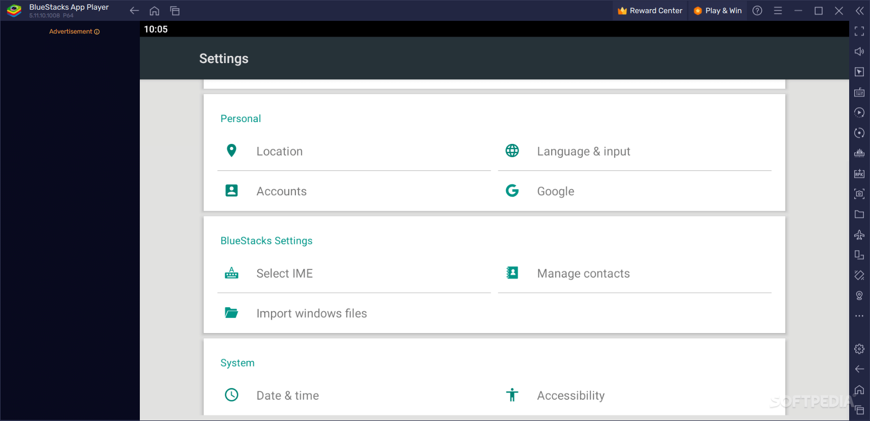Open Language & input settings
Image resolution: width=870 pixels, height=421 pixels.
[635, 151]
